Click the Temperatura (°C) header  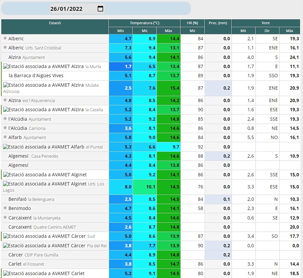144,23
